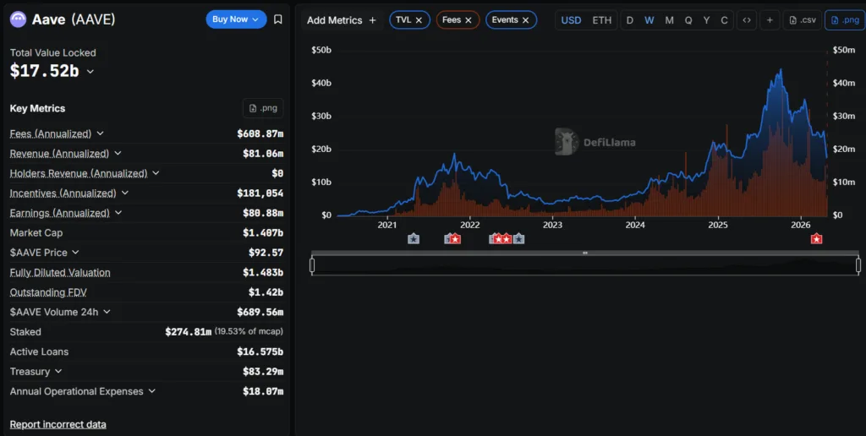866x436 pixels.
Task: Set chart interval to quarterly (Q)
Action: point(688,20)
